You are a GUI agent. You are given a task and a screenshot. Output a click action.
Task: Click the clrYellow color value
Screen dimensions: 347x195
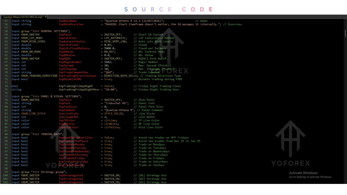click(112, 127)
